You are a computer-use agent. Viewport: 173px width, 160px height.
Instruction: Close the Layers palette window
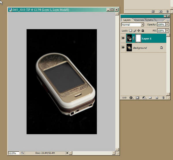pyautogui.click(x=168, y=16)
